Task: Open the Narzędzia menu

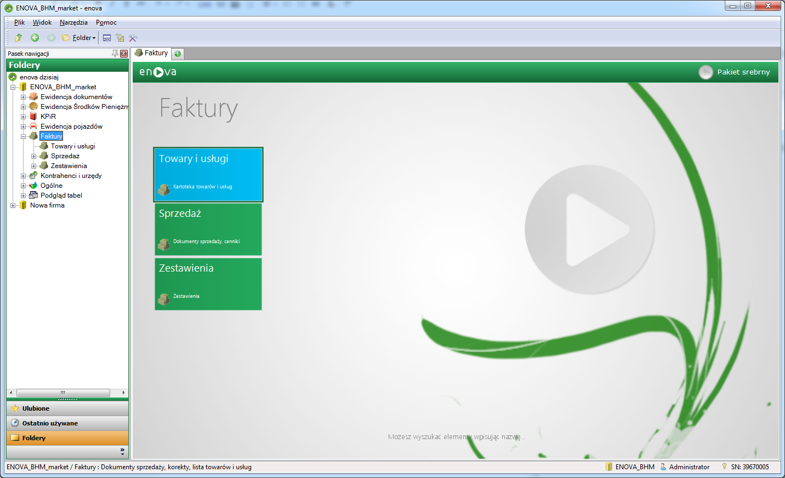Action: [x=73, y=22]
